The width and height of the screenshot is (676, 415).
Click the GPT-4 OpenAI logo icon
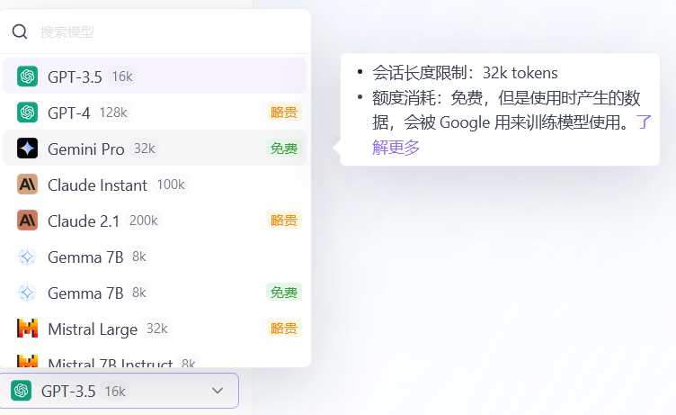pos(27,113)
